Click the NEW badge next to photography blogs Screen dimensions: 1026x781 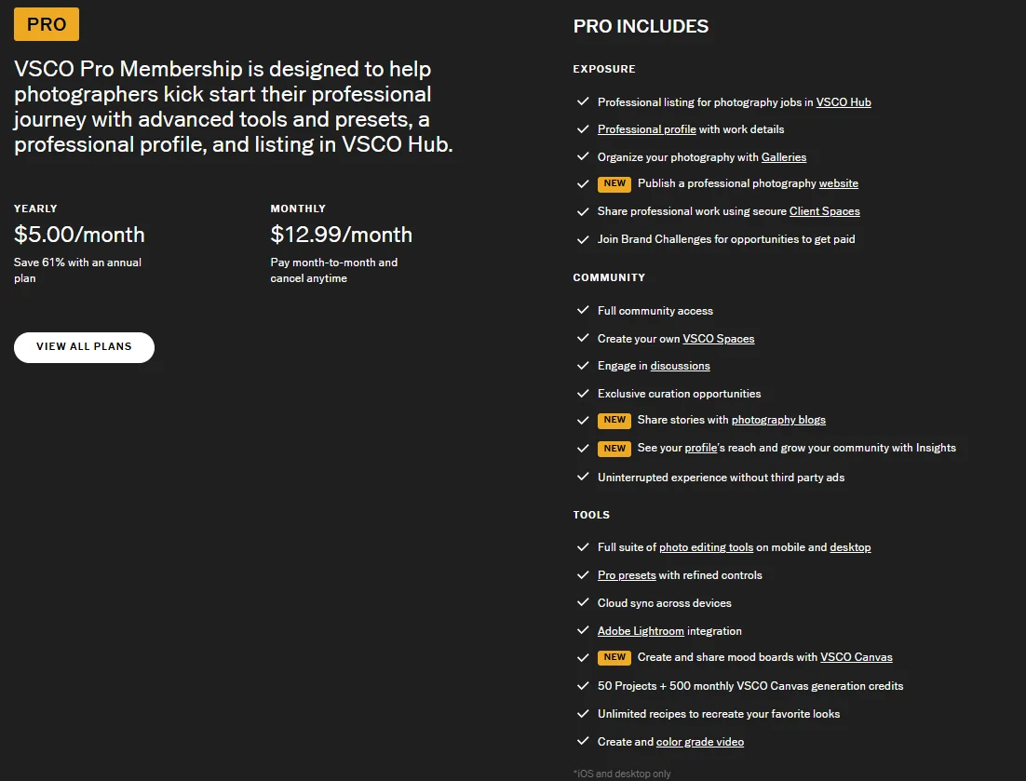(x=614, y=420)
